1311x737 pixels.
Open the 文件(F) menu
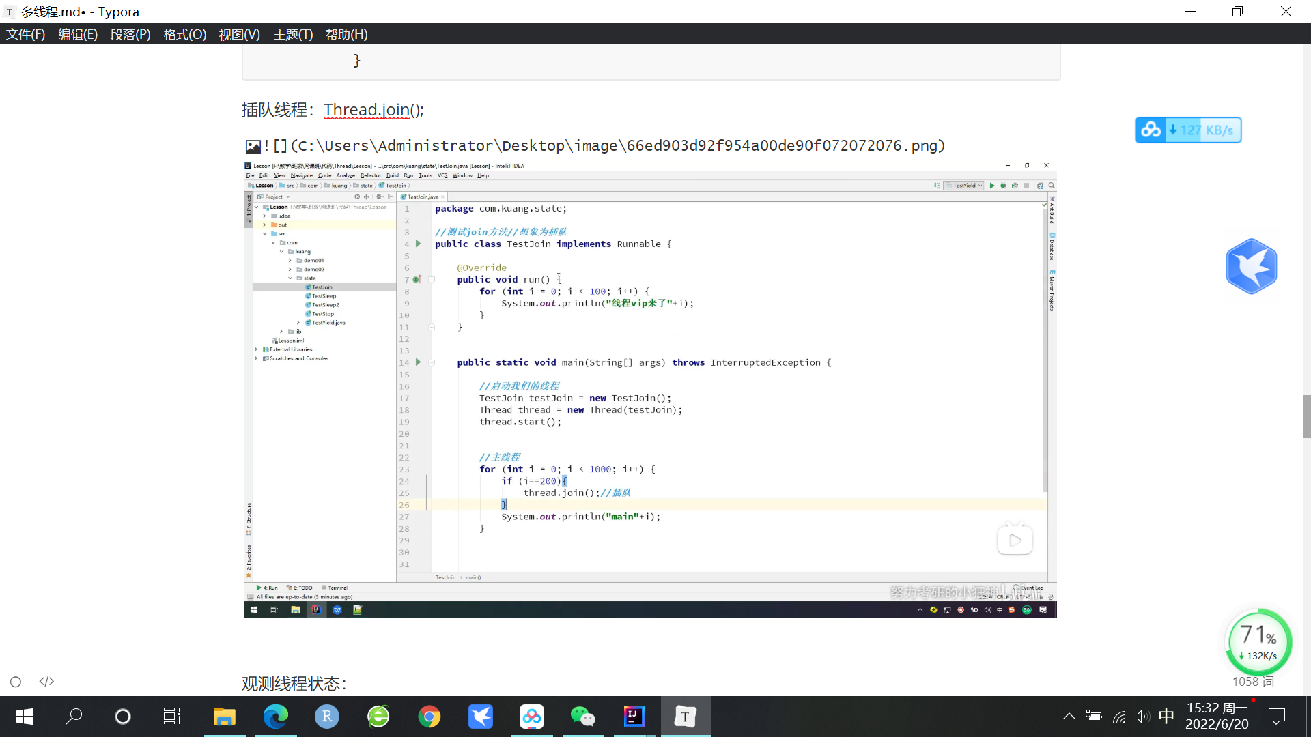tap(26, 34)
